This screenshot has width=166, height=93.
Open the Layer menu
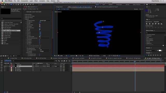point(31,1)
